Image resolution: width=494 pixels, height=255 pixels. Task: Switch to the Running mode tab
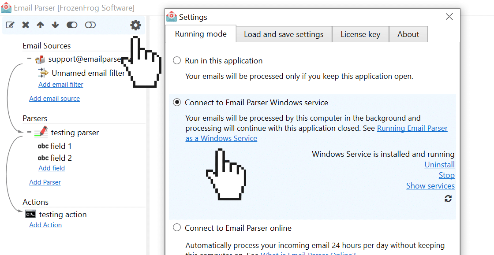[201, 33]
